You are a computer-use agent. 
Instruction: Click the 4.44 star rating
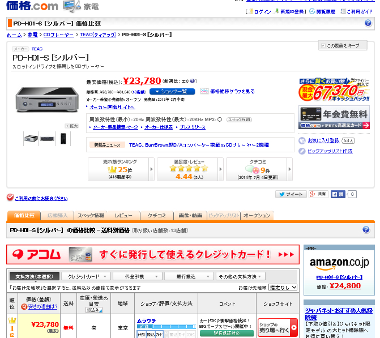click(183, 177)
